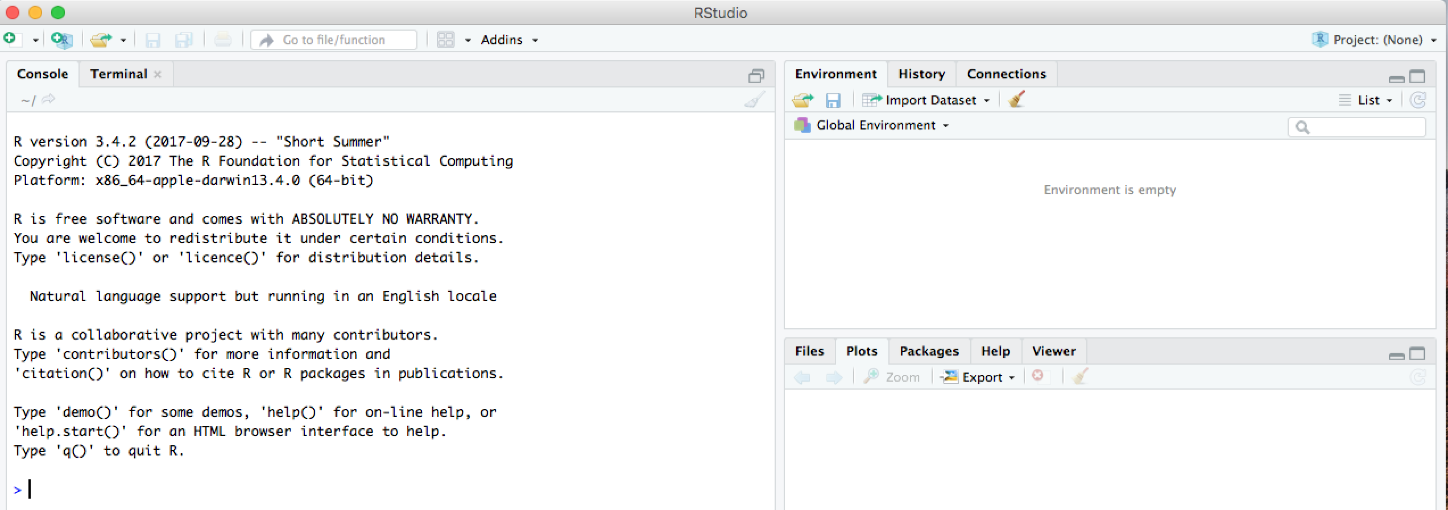Image resolution: width=1448 pixels, height=510 pixels.
Task: Refresh the Environment pane
Action: tap(1418, 101)
